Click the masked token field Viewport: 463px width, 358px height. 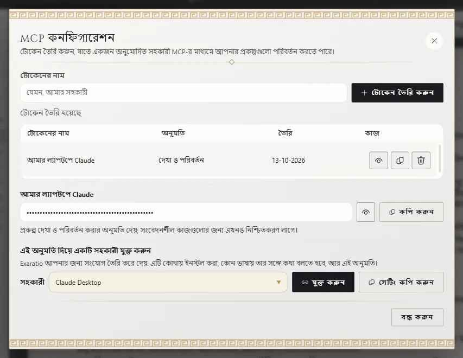click(x=186, y=212)
